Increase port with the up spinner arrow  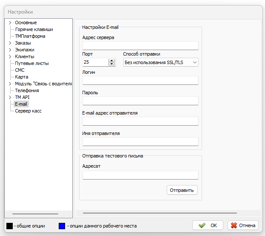point(111,61)
